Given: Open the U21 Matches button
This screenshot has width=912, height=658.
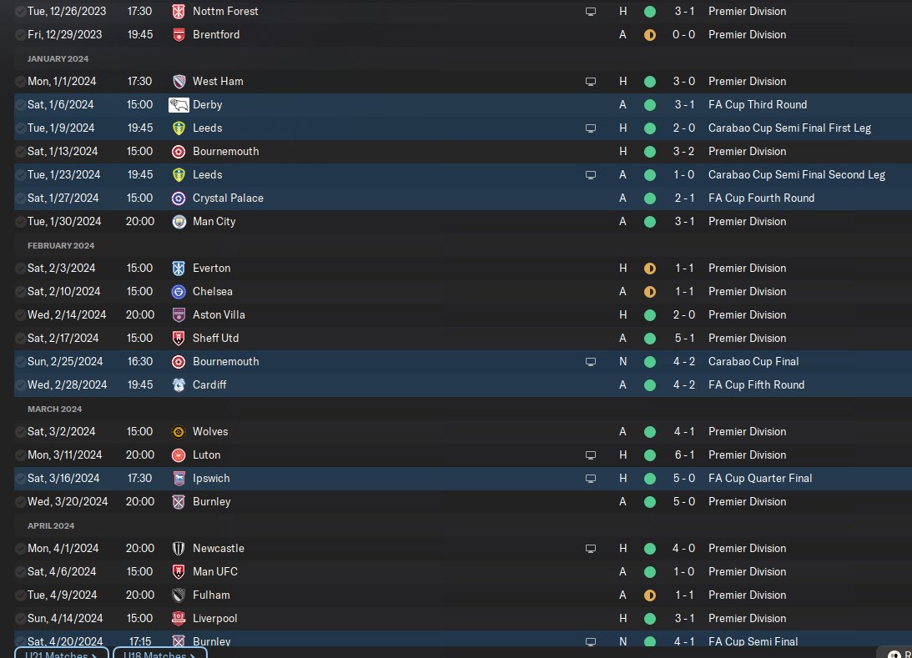Looking at the screenshot, I should click(x=62, y=653).
